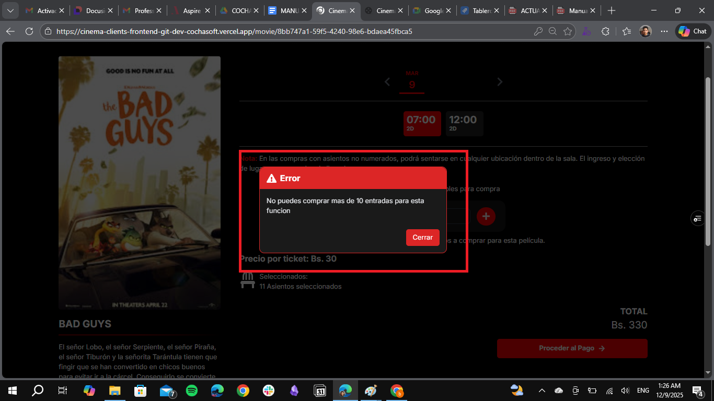This screenshot has height=401, width=714.
Task: Click Proceder al Pago
Action: click(x=572, y=348)
